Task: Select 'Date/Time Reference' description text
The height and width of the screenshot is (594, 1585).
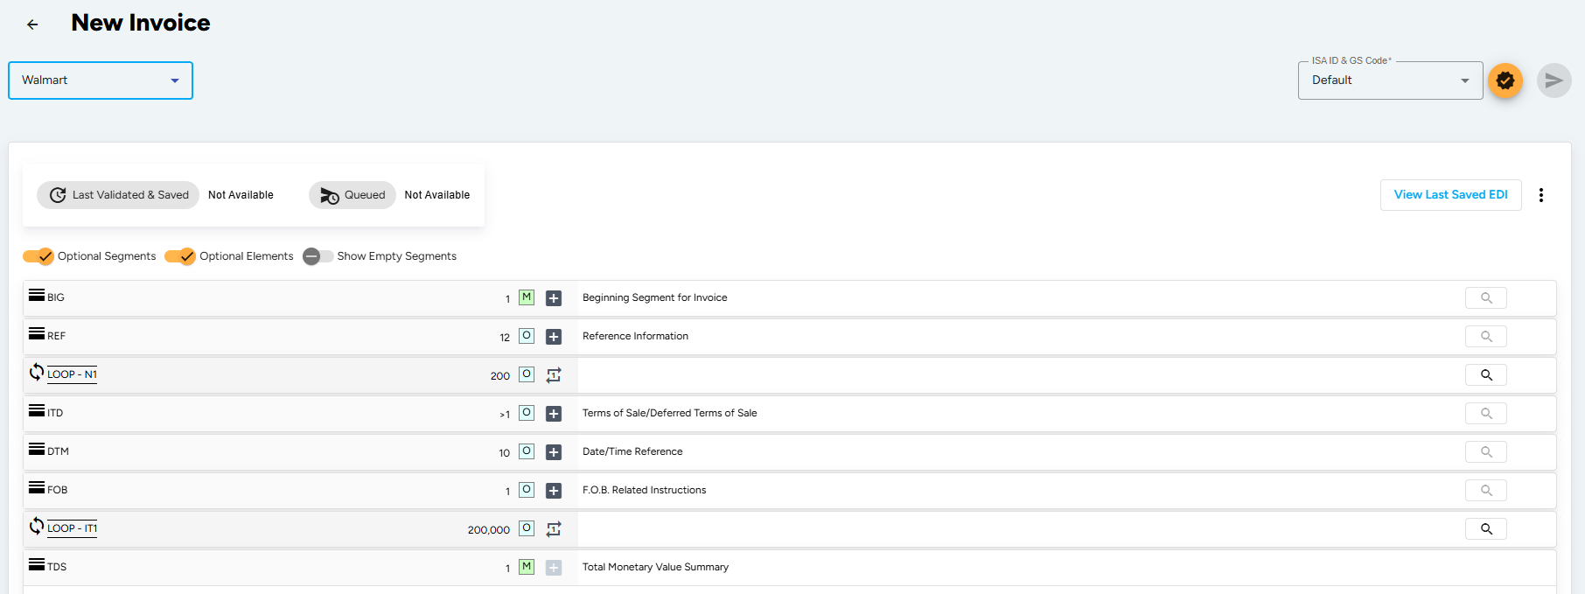Action: point(632,451)
